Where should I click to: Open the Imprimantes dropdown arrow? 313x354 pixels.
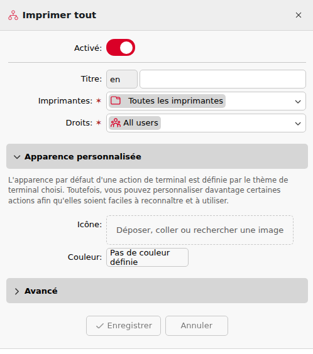(298, 102)
